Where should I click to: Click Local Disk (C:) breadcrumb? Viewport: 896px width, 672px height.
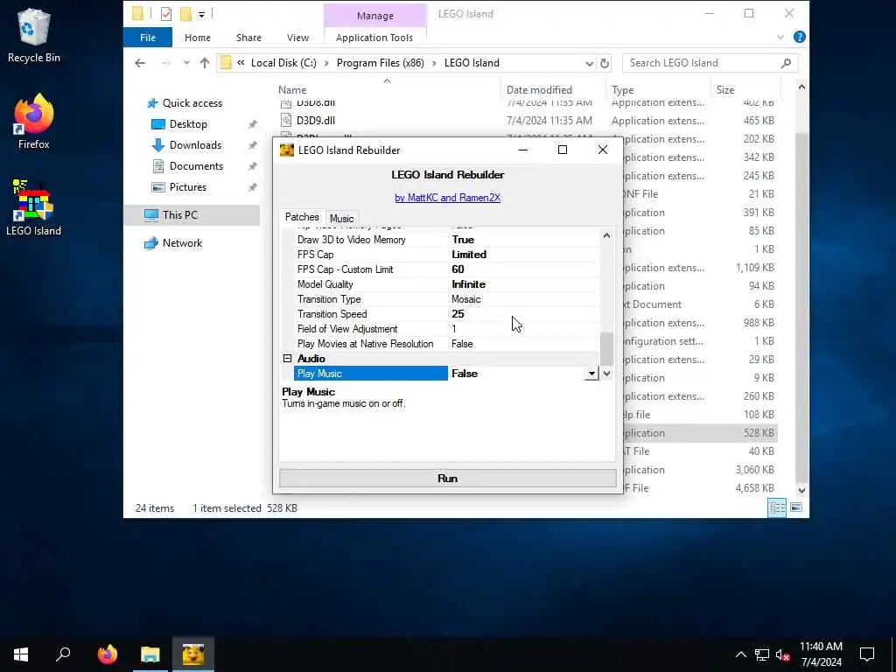coord(283,63)
